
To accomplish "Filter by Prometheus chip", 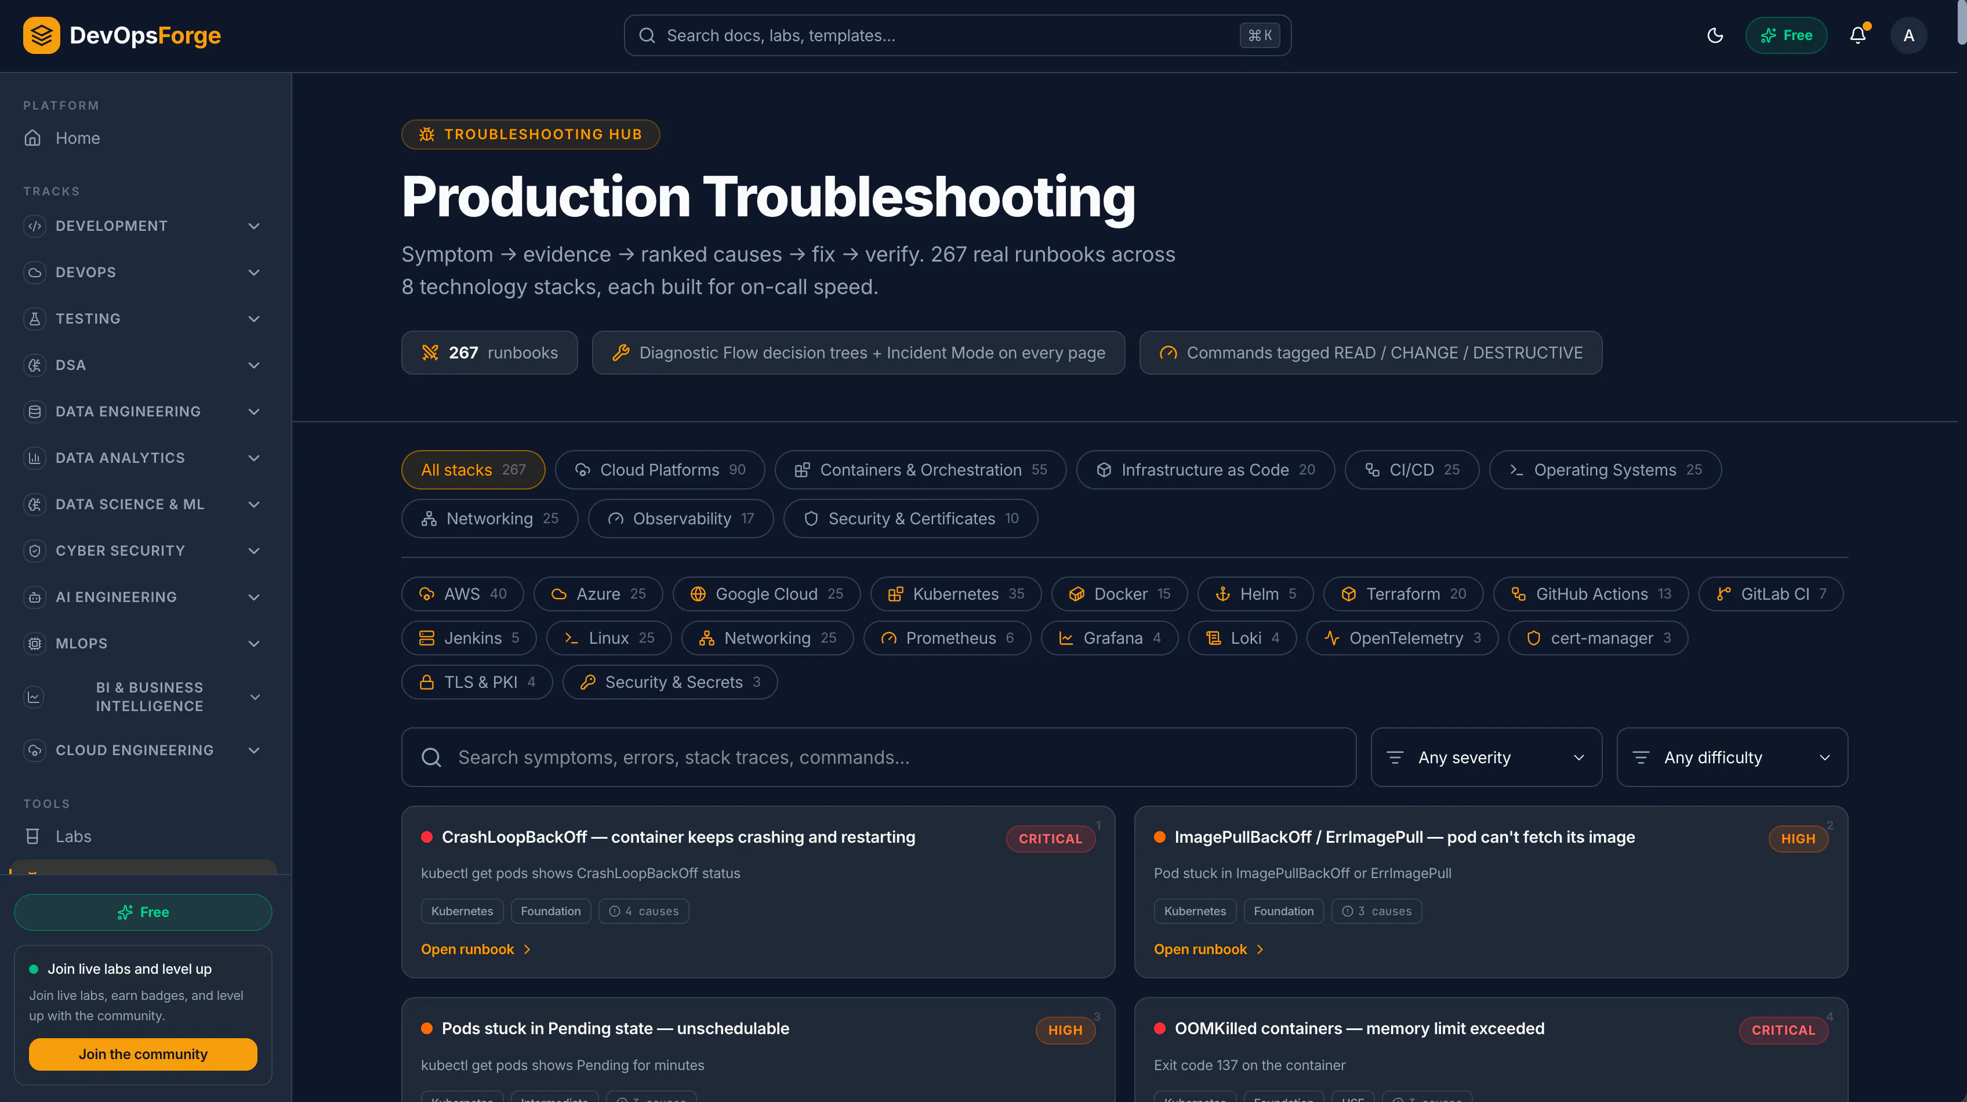I will (947, 639).
